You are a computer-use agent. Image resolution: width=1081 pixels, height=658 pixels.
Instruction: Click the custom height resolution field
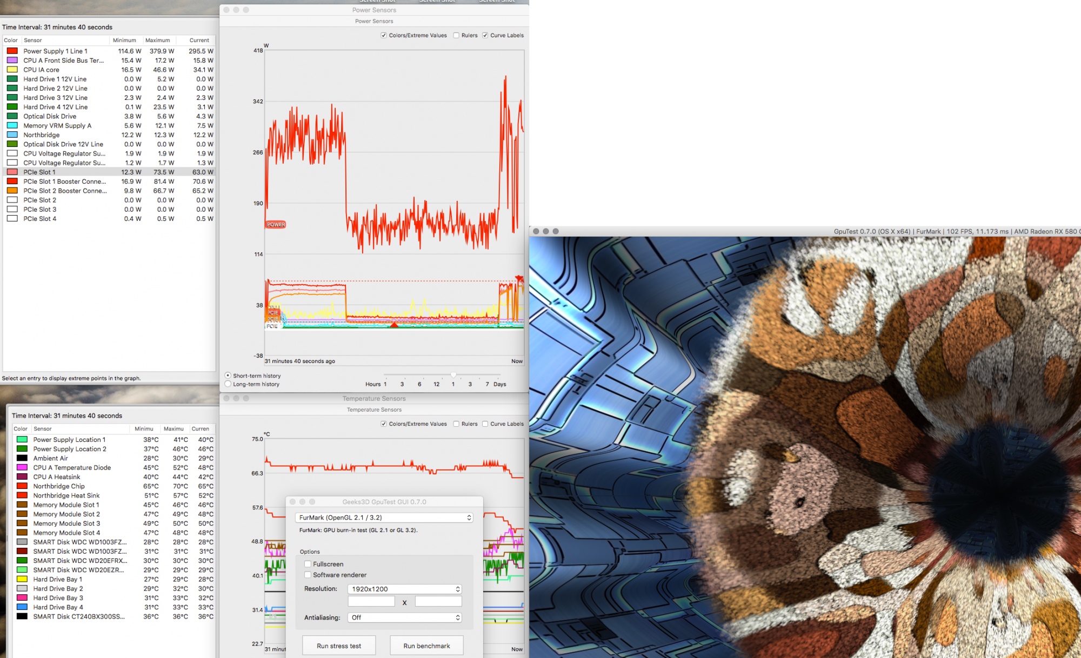438,601
